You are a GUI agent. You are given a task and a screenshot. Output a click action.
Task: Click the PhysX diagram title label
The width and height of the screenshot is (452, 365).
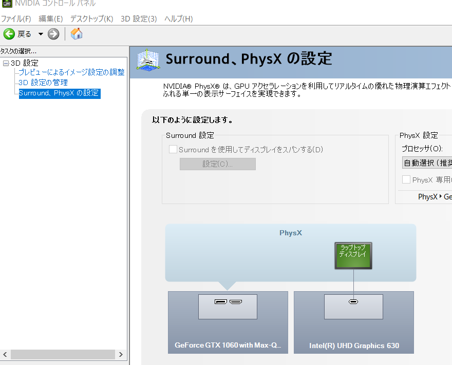(291, 233)
